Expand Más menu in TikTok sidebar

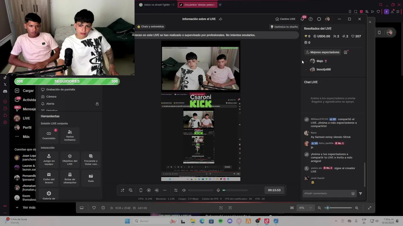click(22, 137)
